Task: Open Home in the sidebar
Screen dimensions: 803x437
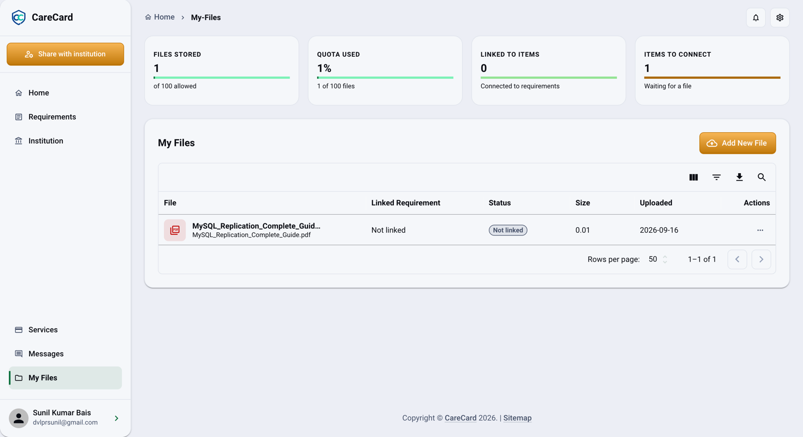Action: pyautogui.click(x=66, y=93)
